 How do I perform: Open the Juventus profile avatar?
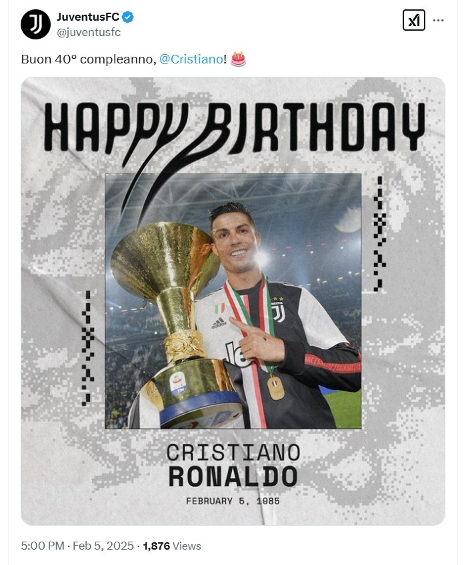tap(35, 24)
